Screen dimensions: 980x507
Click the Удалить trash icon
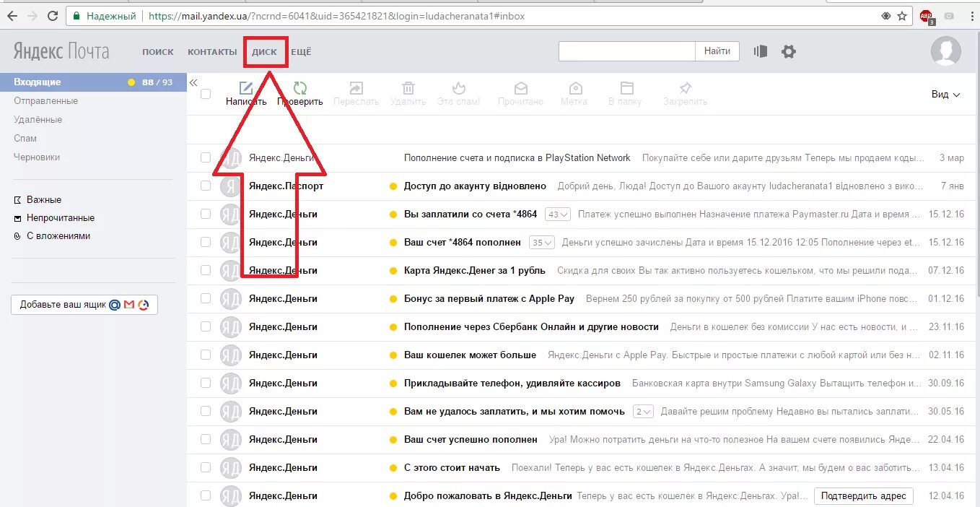pyautogui.click(x=408, y=88)
